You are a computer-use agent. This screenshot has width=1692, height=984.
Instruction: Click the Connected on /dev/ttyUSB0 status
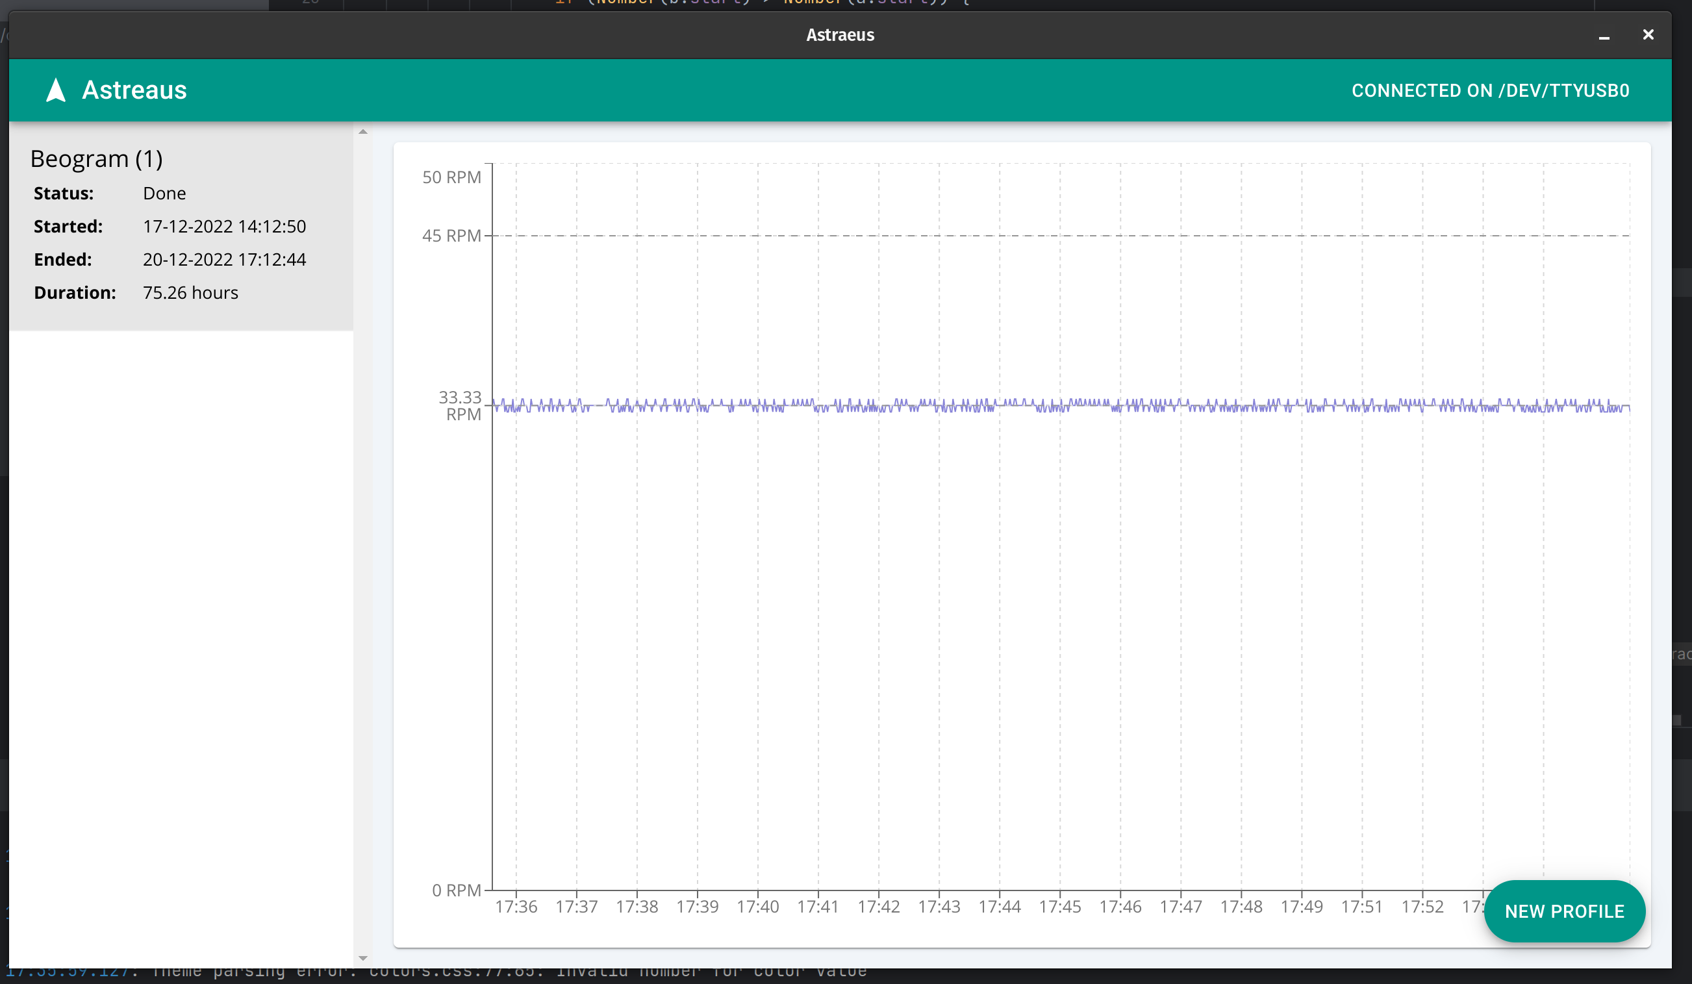(x=1491, y=91)
